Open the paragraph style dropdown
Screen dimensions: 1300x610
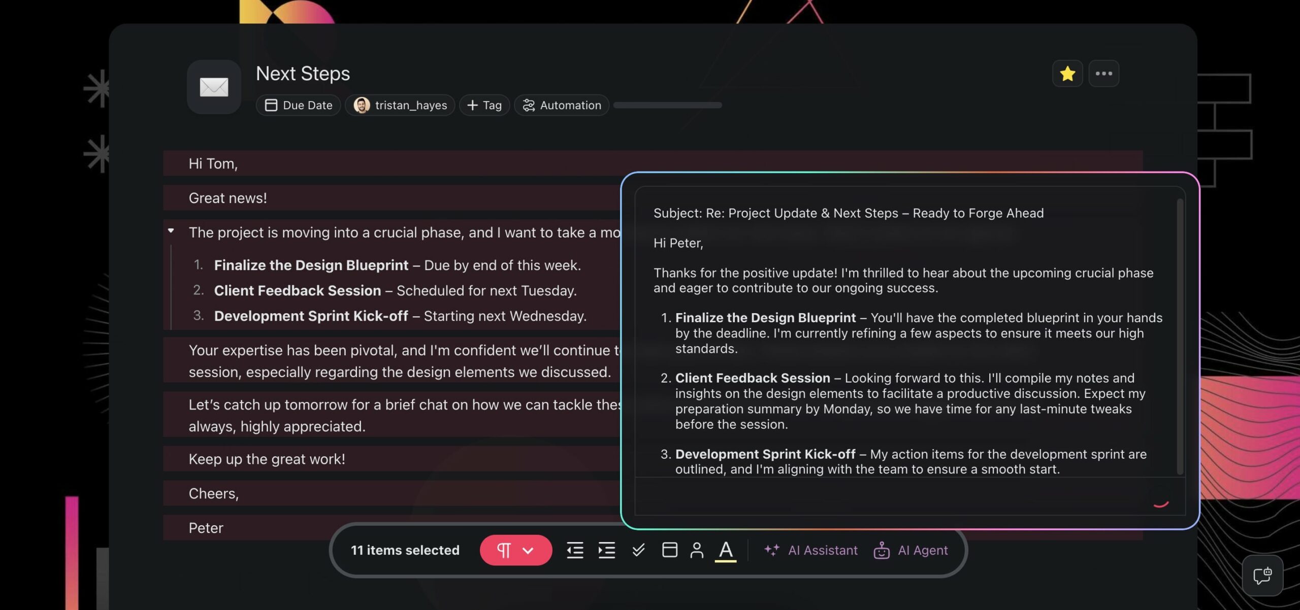[x=515, y=550]
